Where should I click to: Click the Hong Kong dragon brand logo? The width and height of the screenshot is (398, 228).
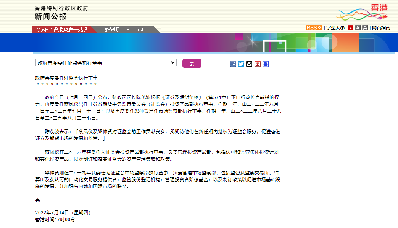coord(361,13)
